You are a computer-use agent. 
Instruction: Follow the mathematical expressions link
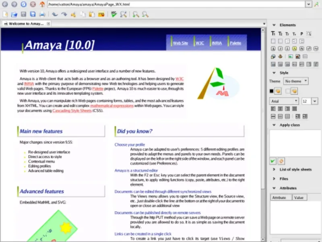(x=112, y=106)
